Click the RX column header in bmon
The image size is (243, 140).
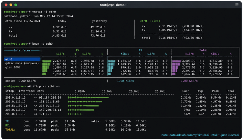78,50
